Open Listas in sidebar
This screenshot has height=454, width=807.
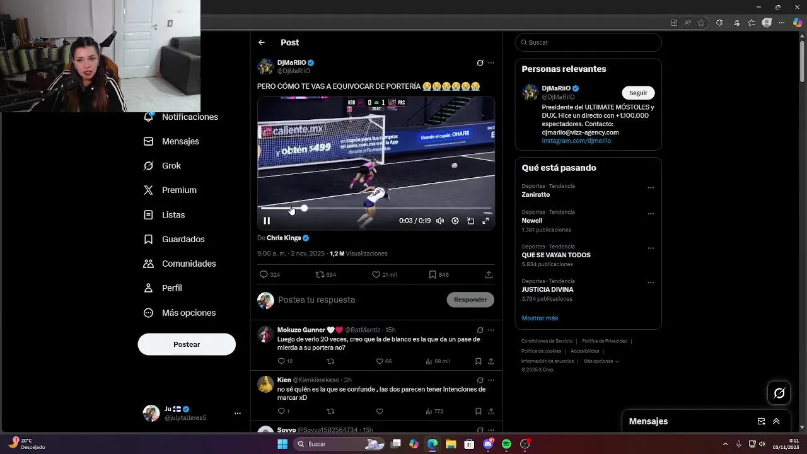pos(165,215)
